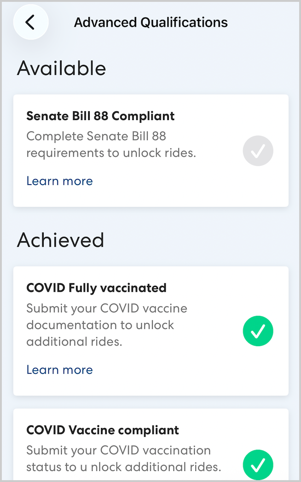Tap the grey checkmark for Senate Bill 88
Image resolution: width=301 pixels, height=482 pixels.
pos(258,151)
